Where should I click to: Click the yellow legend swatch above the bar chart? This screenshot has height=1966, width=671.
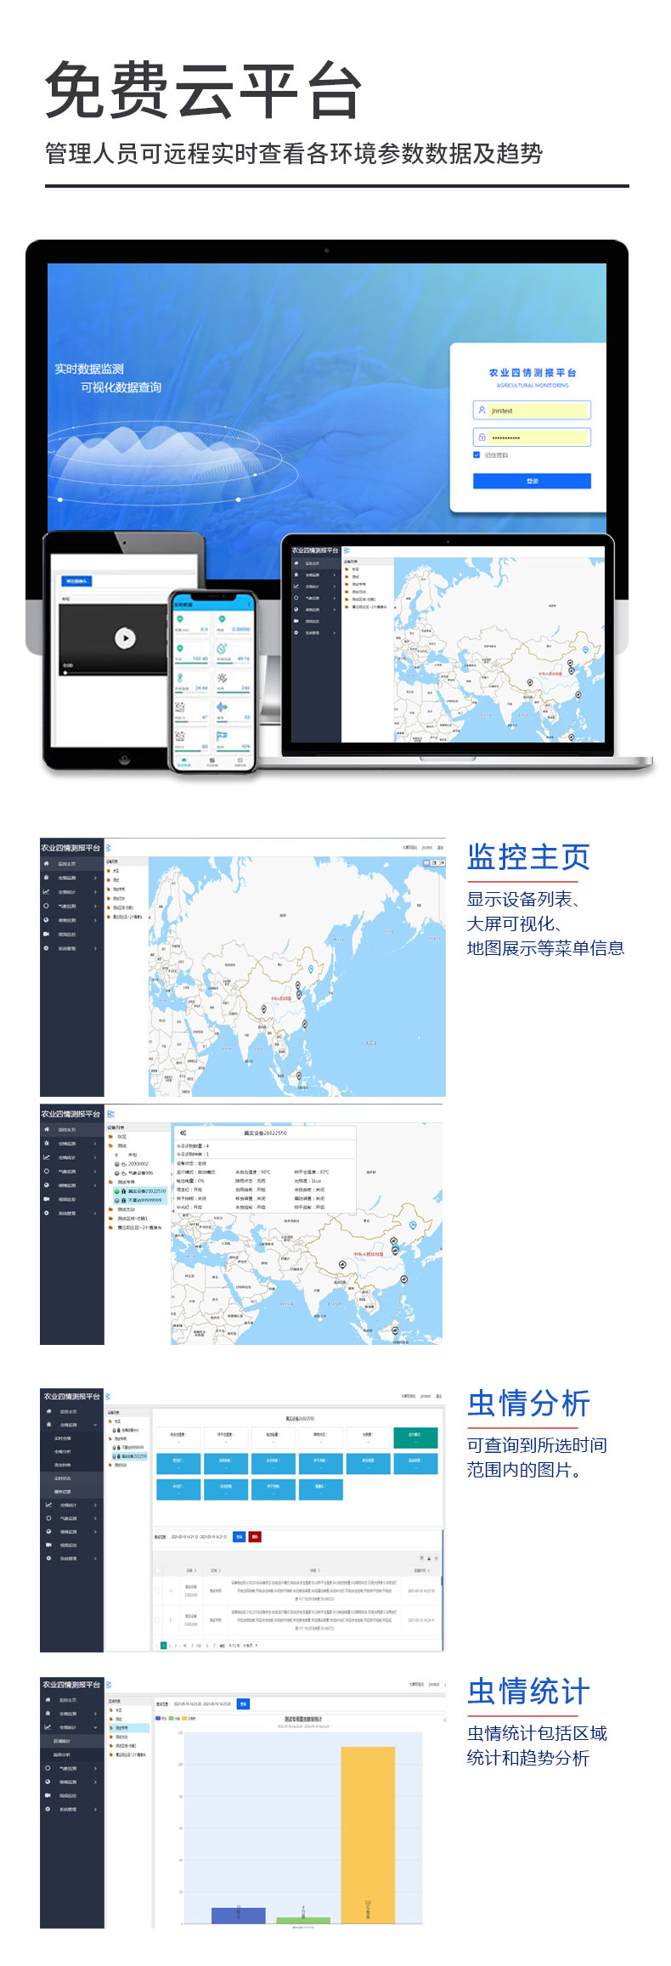[x=183, y=1718]
